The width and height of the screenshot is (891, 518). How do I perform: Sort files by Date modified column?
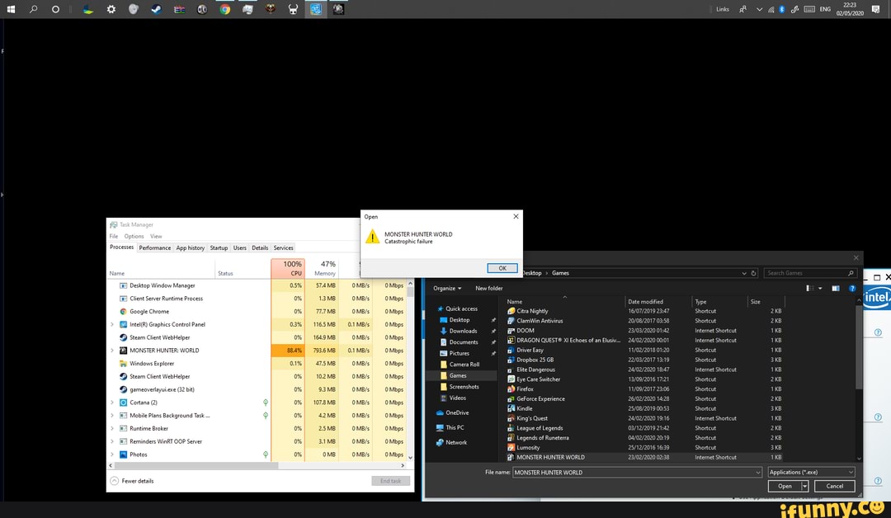658,302
